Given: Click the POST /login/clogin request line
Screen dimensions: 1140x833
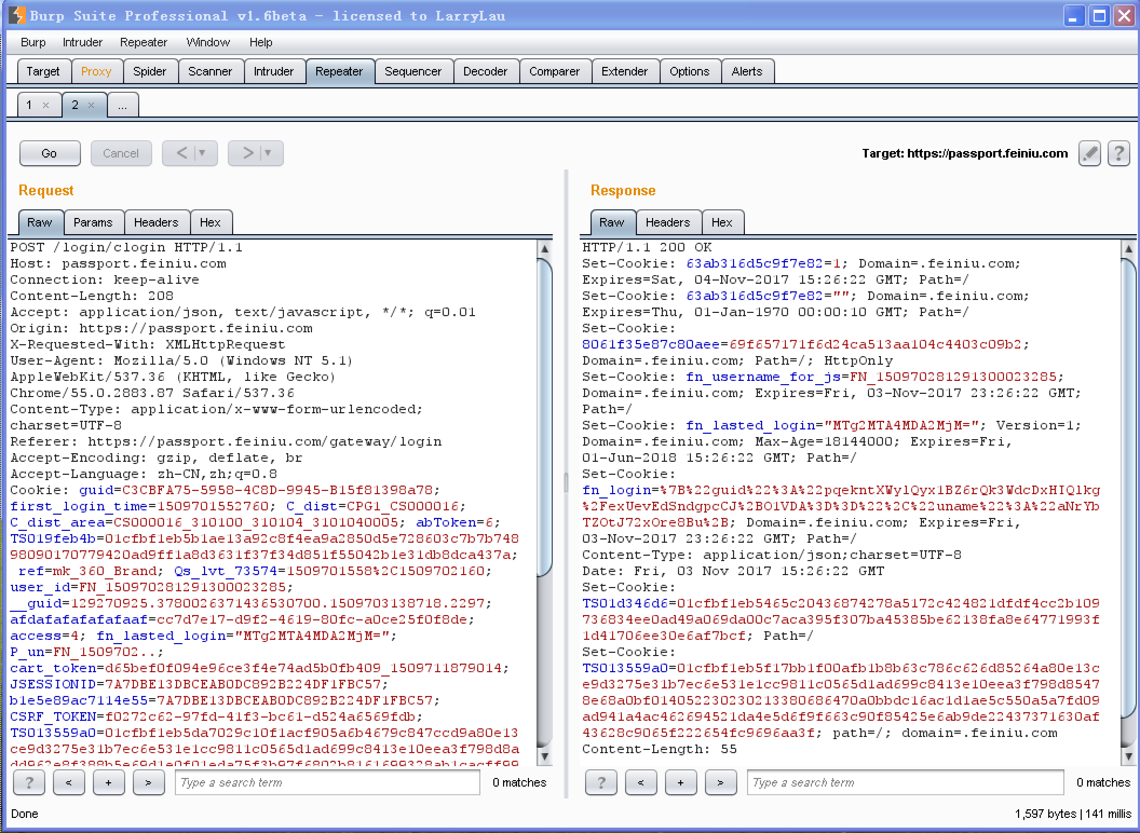Looking at the screenshot, I should tap(126, 247).
